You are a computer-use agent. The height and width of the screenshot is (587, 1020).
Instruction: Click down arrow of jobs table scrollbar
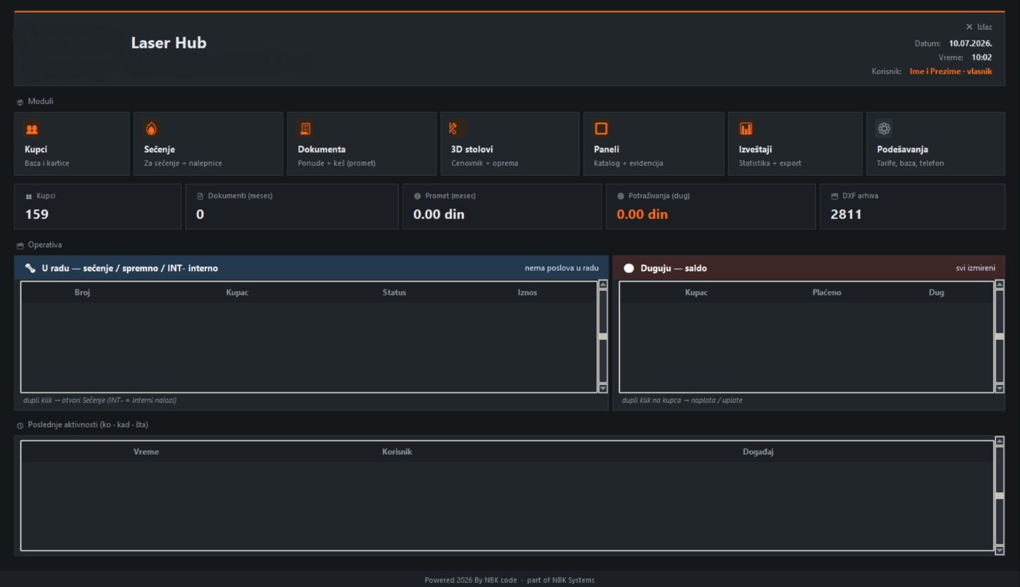[x=603, y=388]
